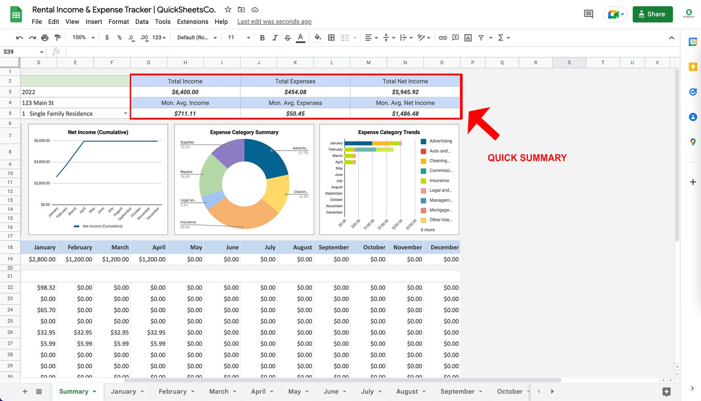Open the Default font dropdown
This screenshot has width=701, height=401.
click(197, 38)
